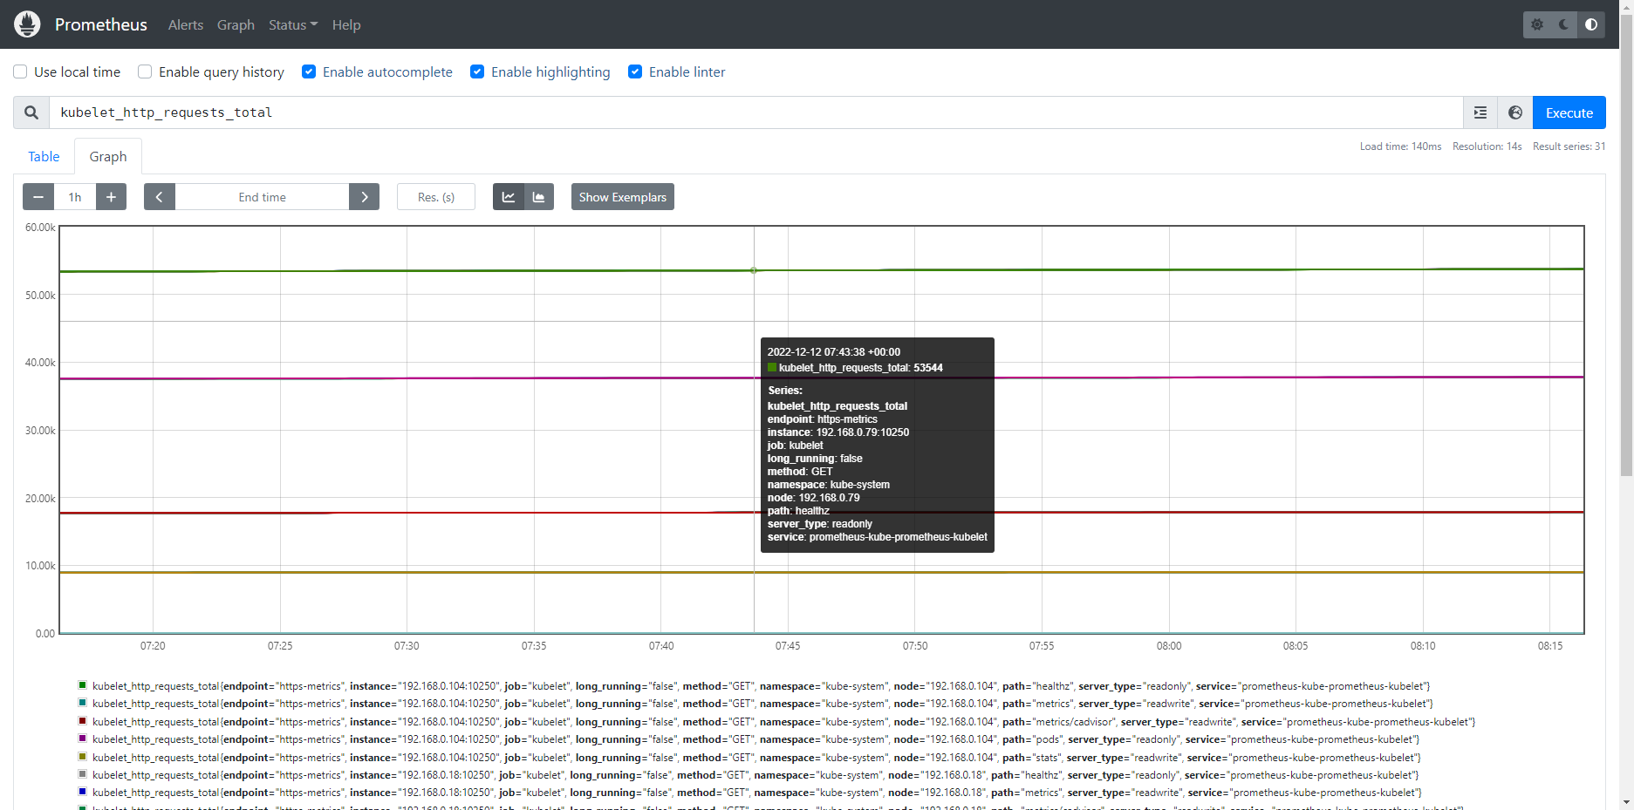Open the Help page
This screenshot has width=1634, height=810.
tap(346, 24)
